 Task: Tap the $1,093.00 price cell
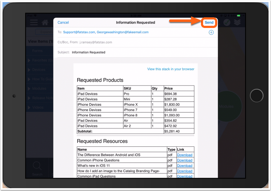coord(179,115)
